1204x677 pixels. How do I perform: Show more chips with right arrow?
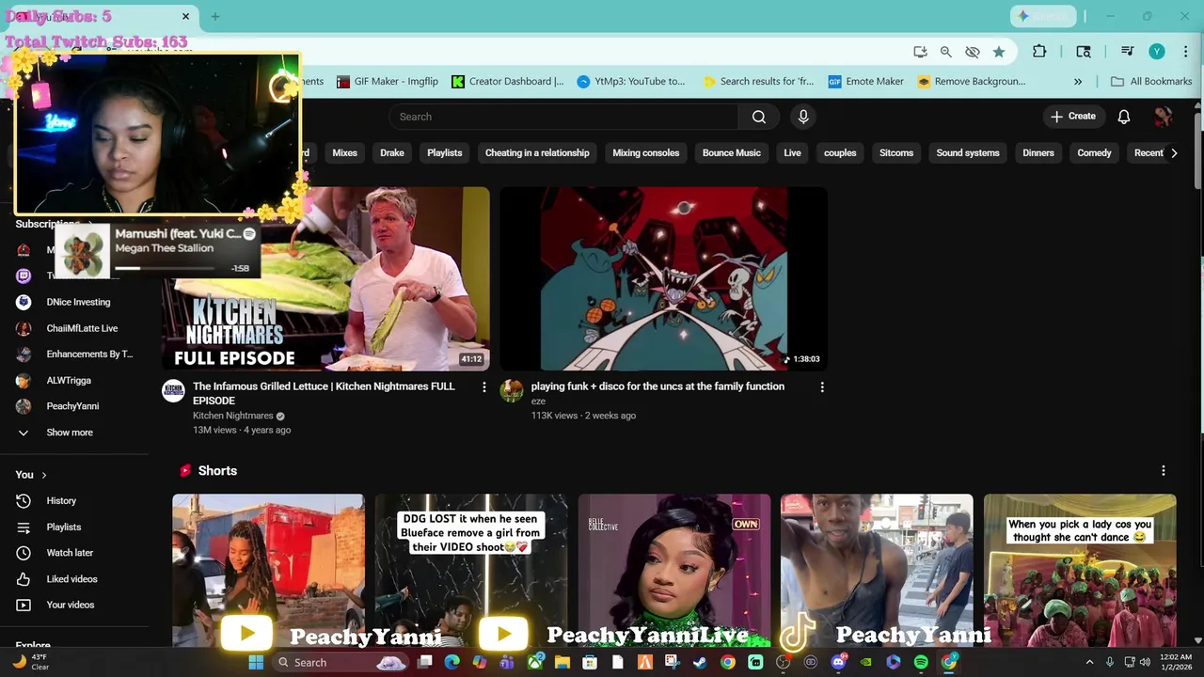(1174, 153)
